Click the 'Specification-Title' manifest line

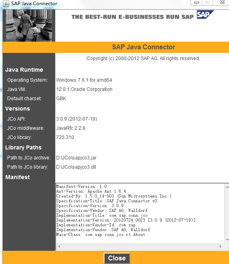click(106, 201)
